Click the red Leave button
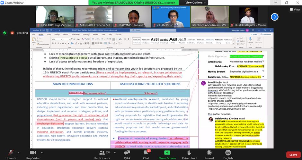302x160 pixels. tap(293, 155)
